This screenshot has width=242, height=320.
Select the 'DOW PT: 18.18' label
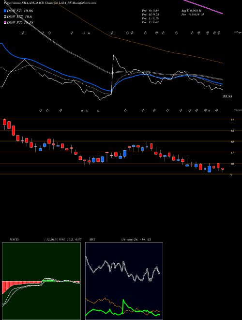coord(20,22)
